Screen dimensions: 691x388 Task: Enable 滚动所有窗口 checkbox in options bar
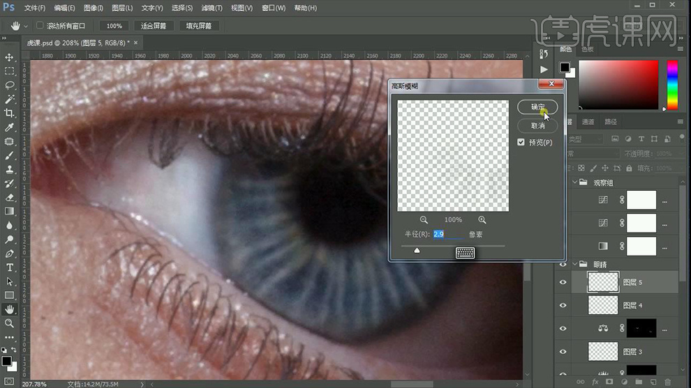[x=40, y=26]
